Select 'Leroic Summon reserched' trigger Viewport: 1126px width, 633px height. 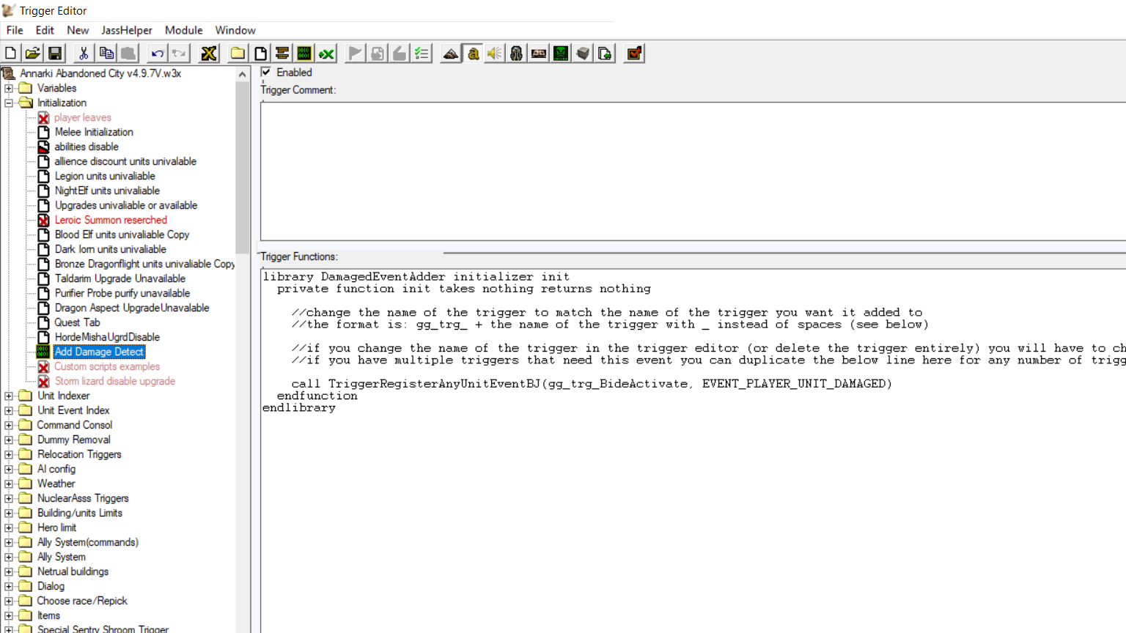point(111,220)
